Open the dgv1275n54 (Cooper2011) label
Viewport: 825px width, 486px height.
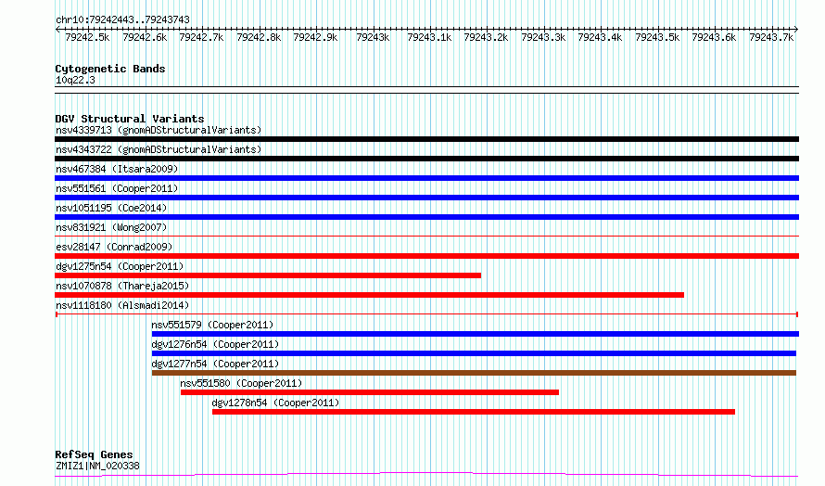tap(120, 266)
